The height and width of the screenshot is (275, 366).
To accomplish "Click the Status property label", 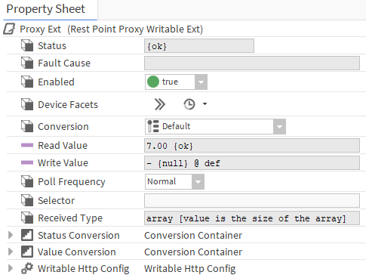I will coord(52,46).
